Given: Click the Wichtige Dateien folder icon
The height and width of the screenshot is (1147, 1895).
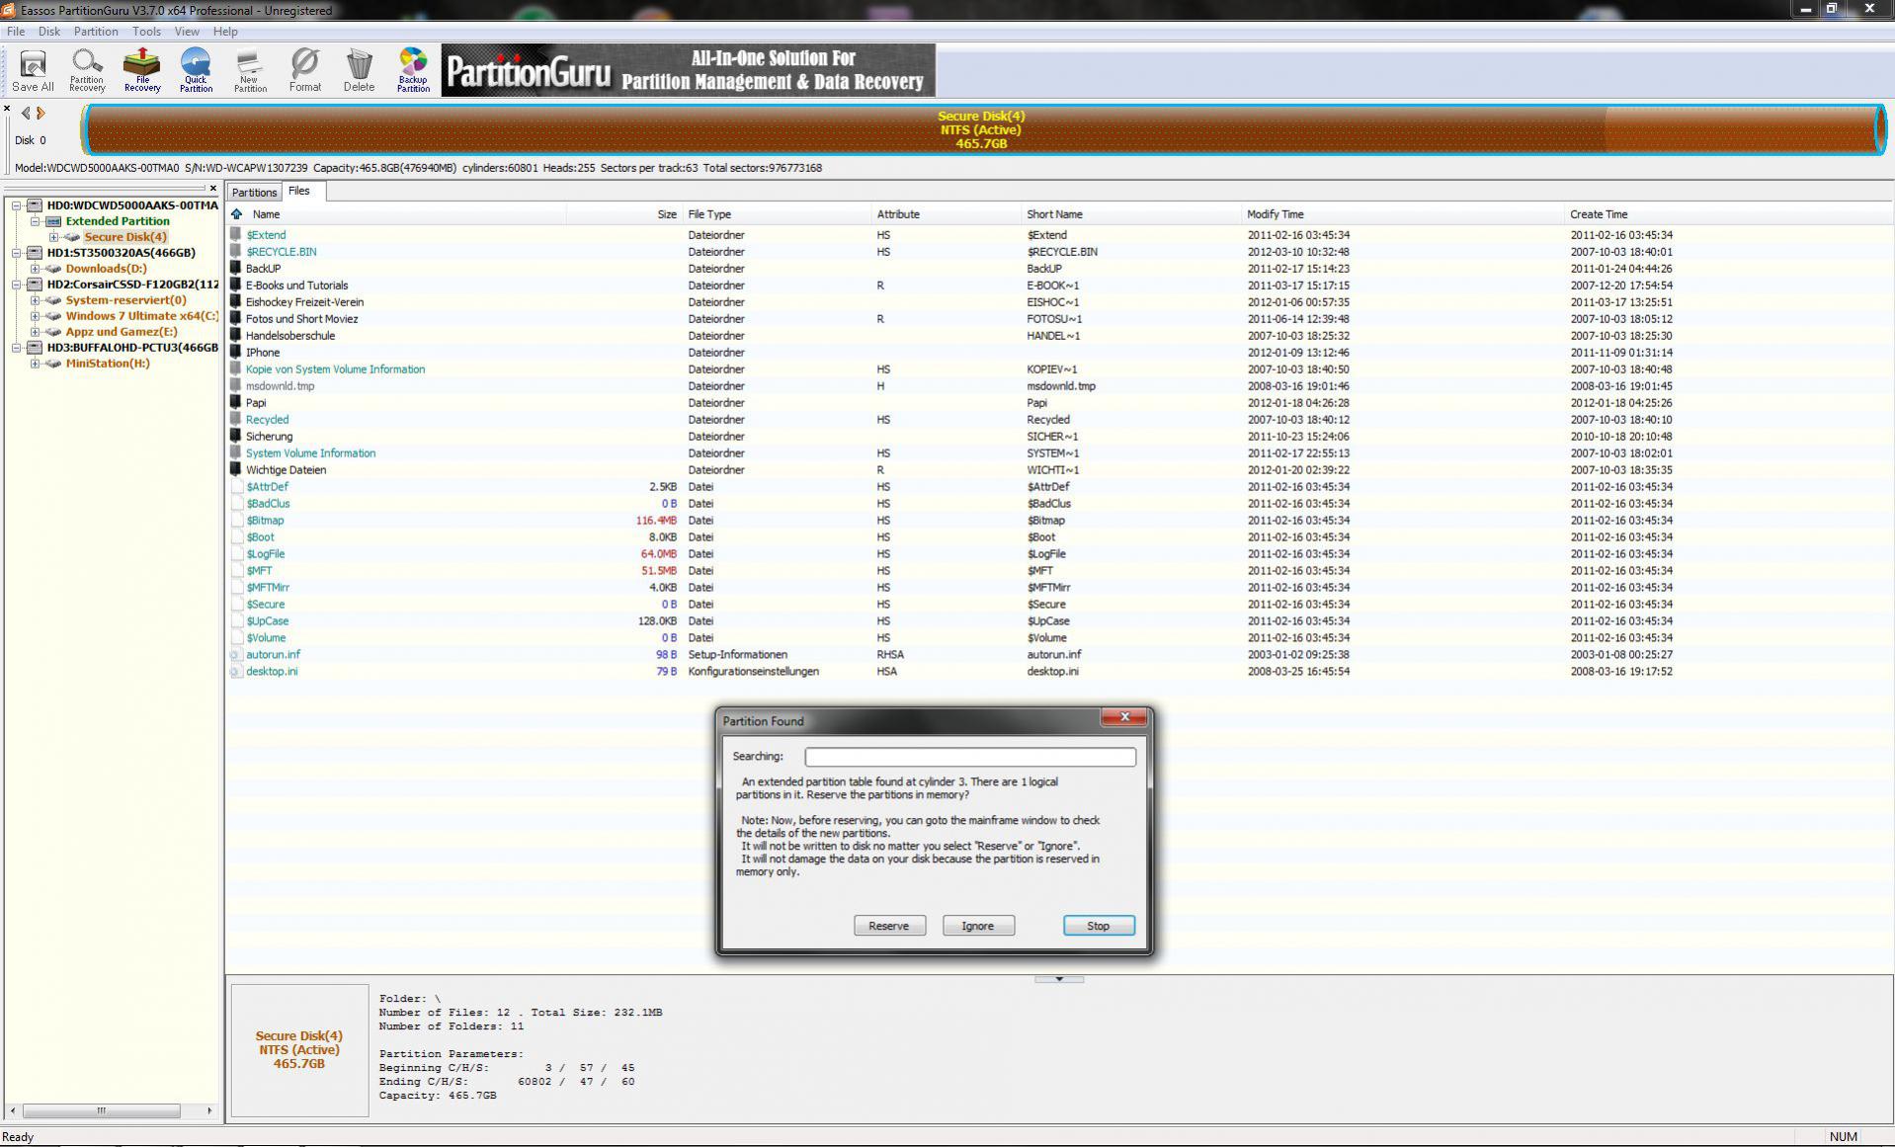Looking at the screenshot, I should 236,469.
